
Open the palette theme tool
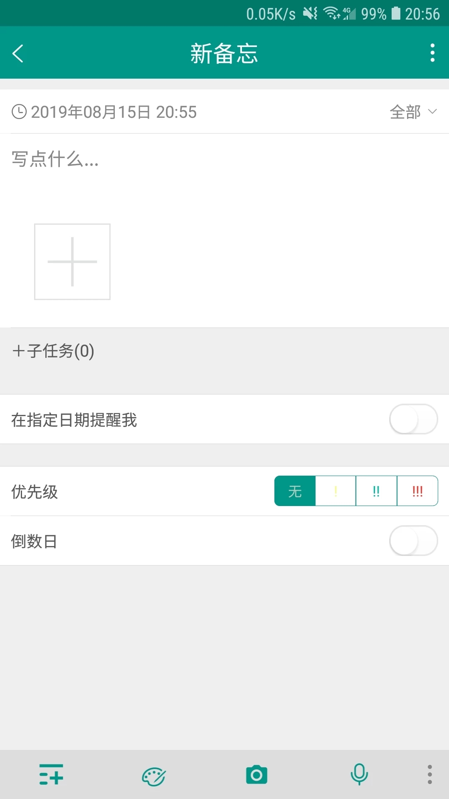pos(153,775)
